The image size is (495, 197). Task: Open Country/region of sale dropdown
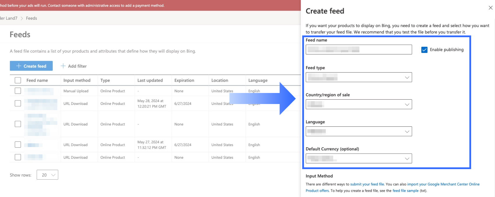click(x=407, y=104)
